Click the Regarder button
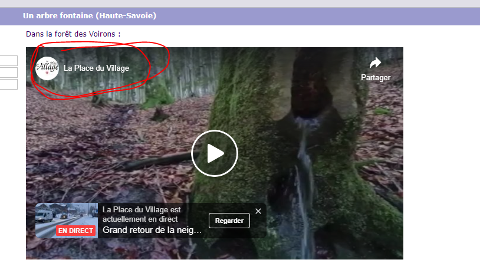The width and height of the screenshot is (480, 276). [229, 221]
